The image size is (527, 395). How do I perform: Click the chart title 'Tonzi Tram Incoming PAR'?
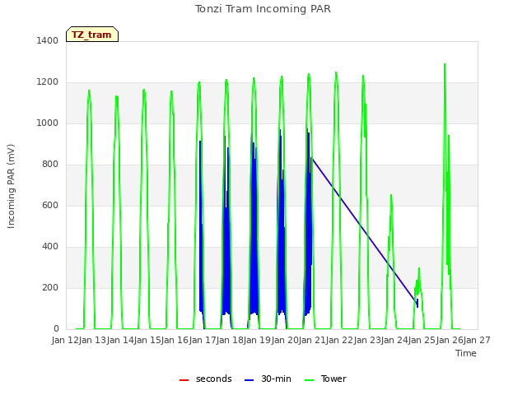point(263,9)
